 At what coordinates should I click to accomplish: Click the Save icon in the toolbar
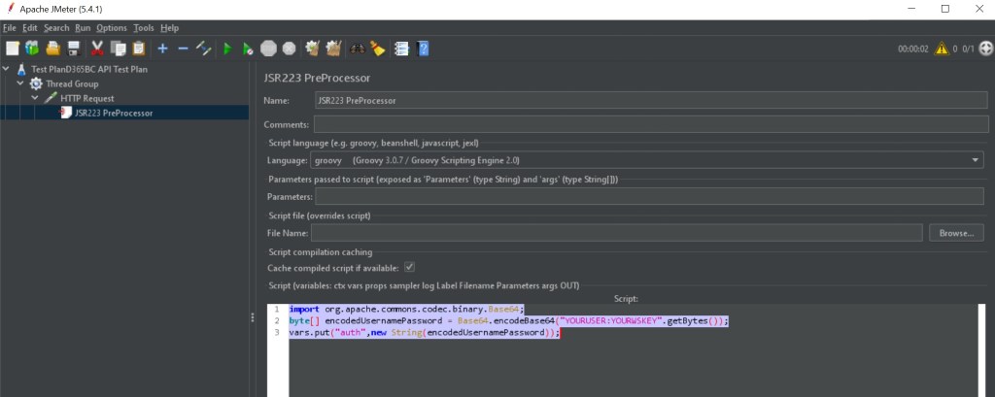[x=72, y=48]
